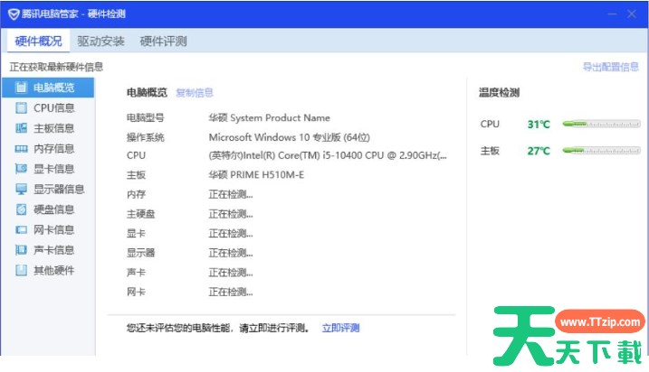Viewport: 649px width, 372px height.
Task: Open the 硬盘信息 label
Action: pos(53,209)
